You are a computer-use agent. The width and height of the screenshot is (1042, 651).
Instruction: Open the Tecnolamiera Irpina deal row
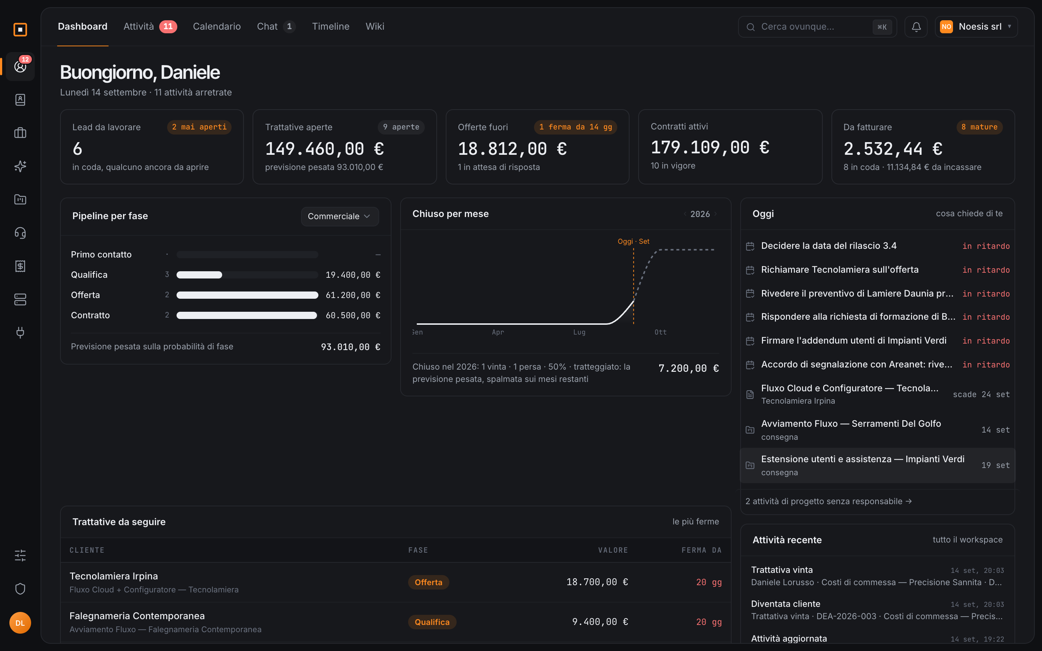(x=396, y=582)
